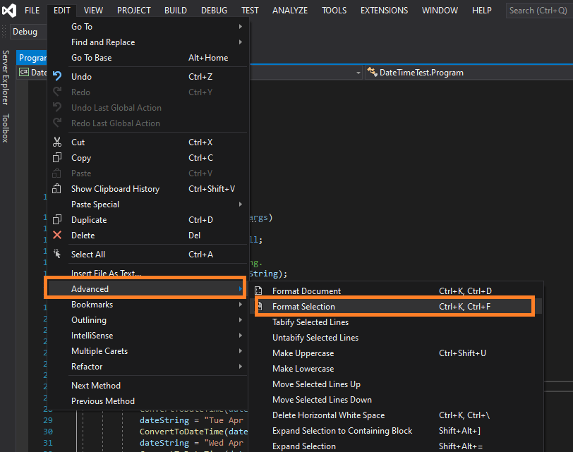
Task: Open the DateTimeTest.Program type dropdown
Action: pyautogui.click(x=469, y=73)
